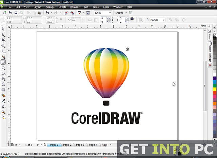The height and width of the screenshot is (158, 217).
Task: Open the Effects menu
Action: 62,7
